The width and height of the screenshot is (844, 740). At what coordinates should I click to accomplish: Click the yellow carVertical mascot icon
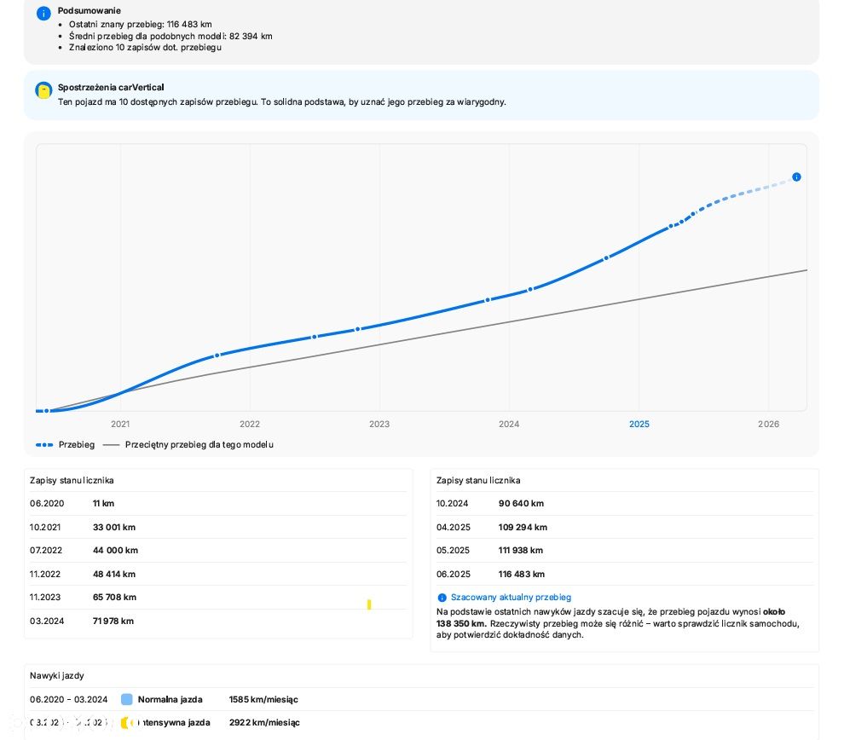pyautogui.click(x=43, y=90)
